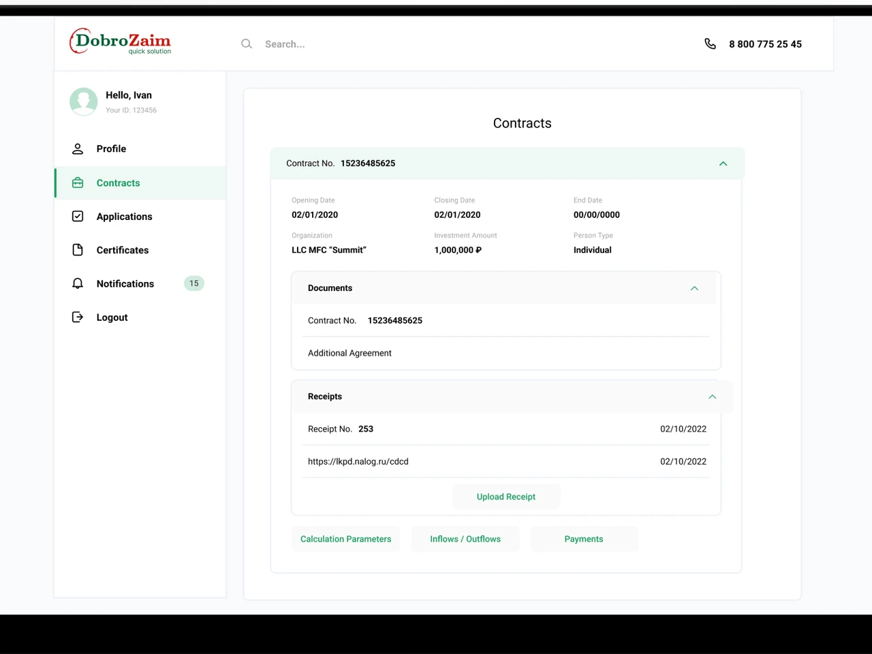Go to Applications section
This screenshot has width=872, height=654.
tap(140, 216)
